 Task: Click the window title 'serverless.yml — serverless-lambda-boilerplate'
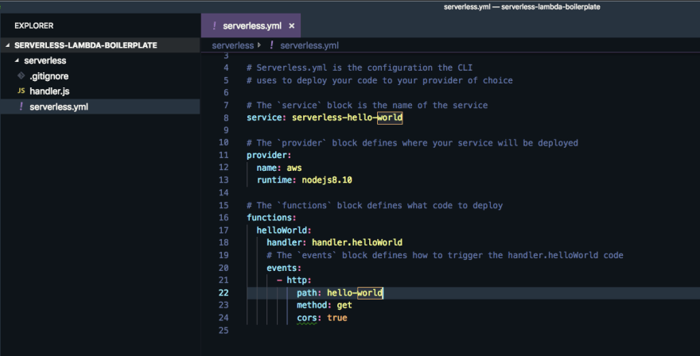(522, 7)
